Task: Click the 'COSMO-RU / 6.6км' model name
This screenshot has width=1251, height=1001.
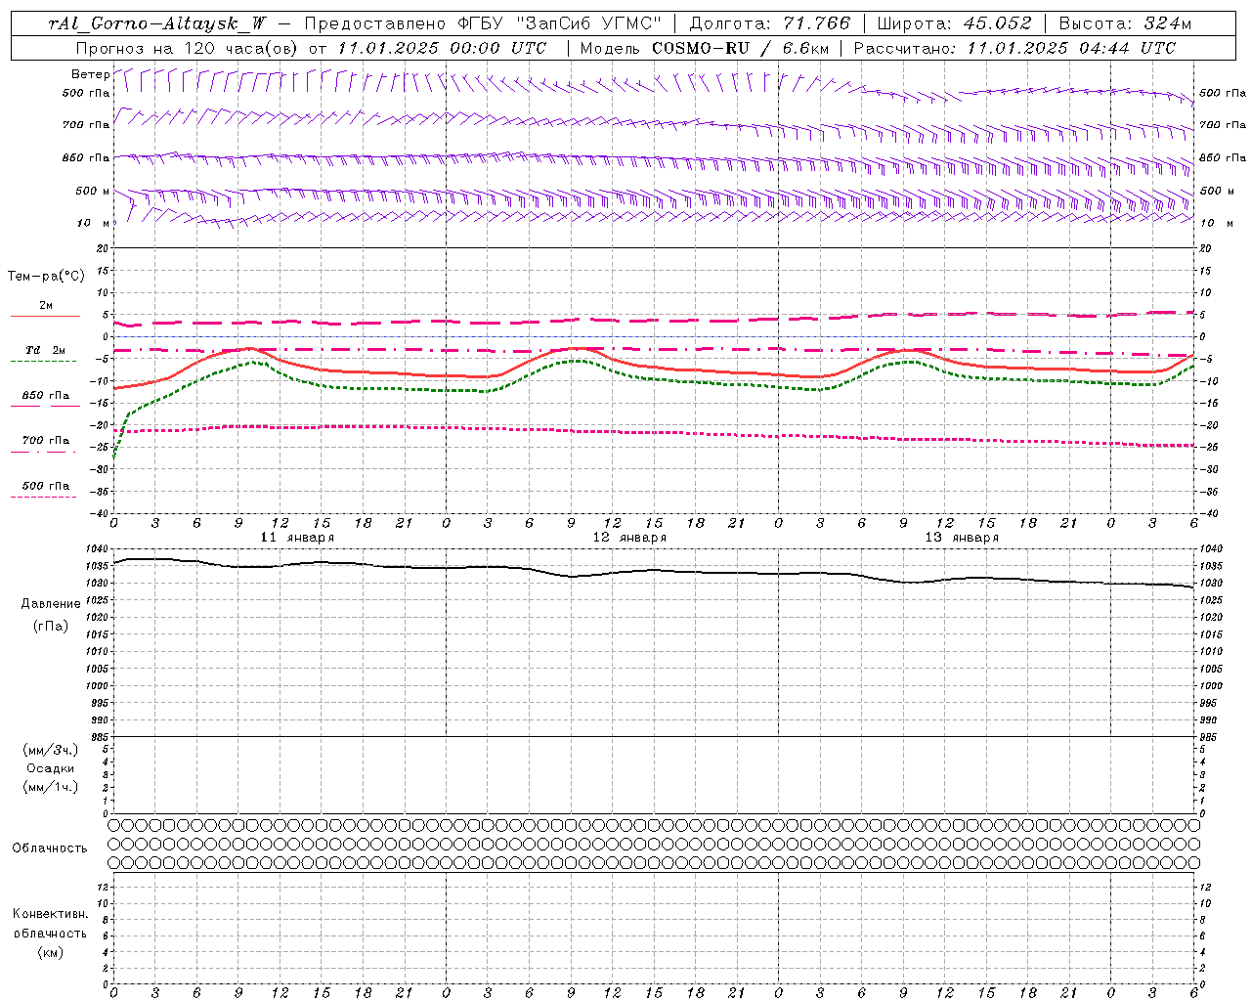Action: [x=740, y=48]
